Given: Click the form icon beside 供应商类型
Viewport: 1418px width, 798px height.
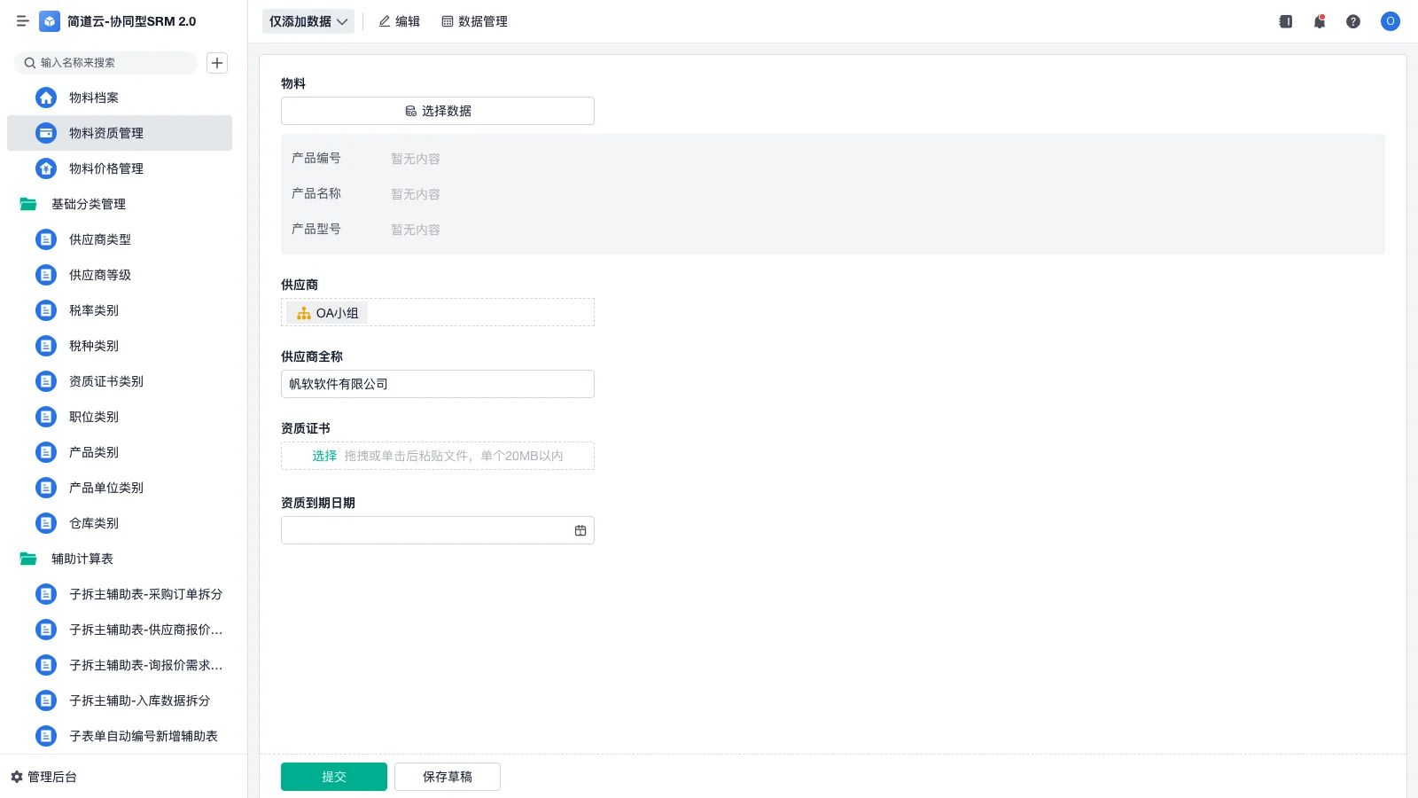Looking at the screenshot, I should coord(46,239).
